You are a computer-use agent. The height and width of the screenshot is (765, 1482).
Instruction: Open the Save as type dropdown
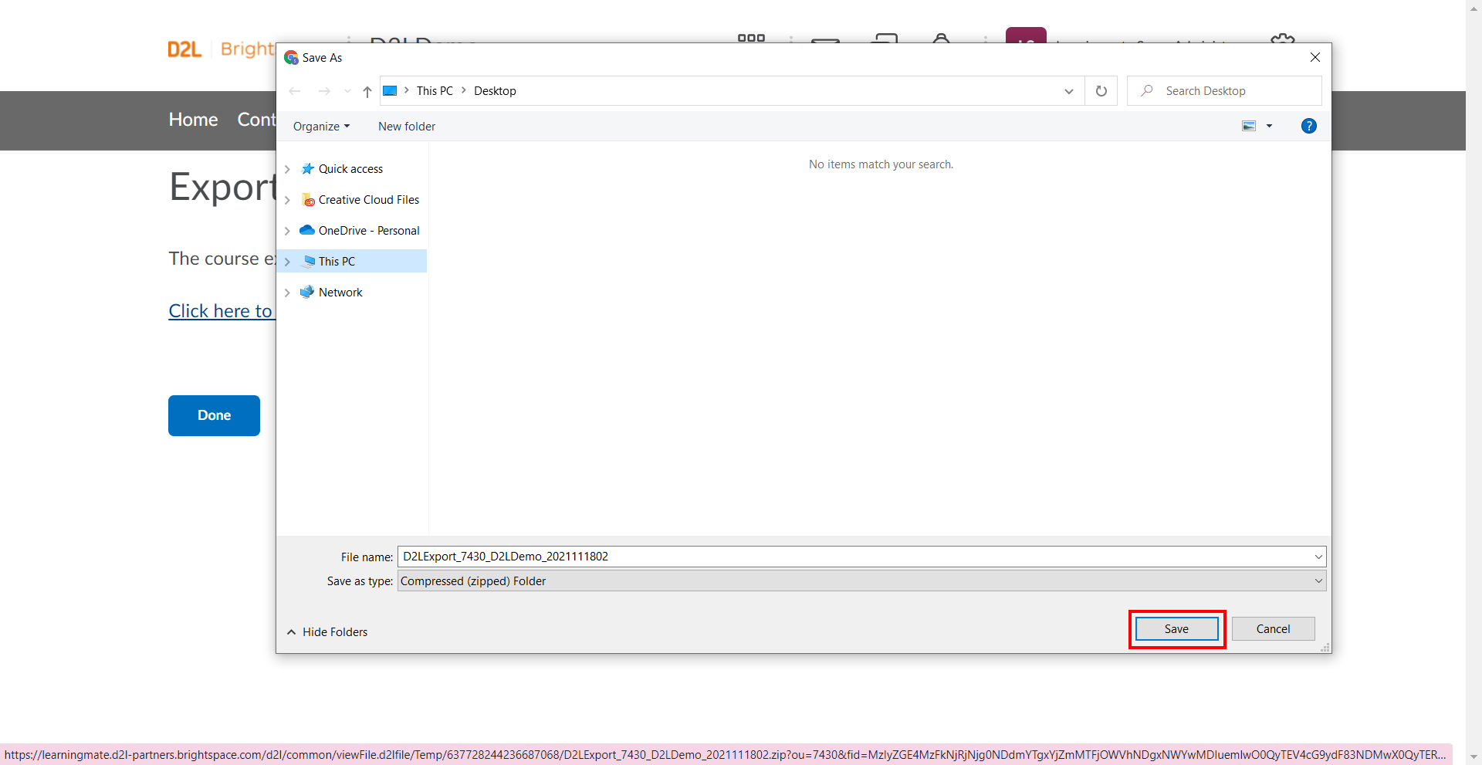coord(861,581)
